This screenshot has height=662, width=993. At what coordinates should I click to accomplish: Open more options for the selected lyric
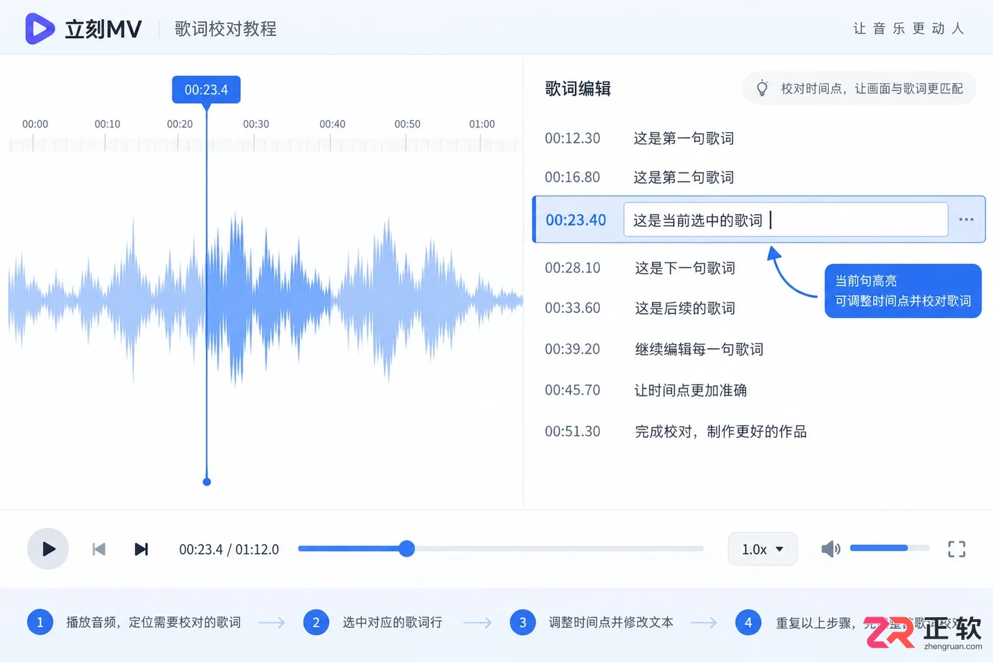[966, 219]
